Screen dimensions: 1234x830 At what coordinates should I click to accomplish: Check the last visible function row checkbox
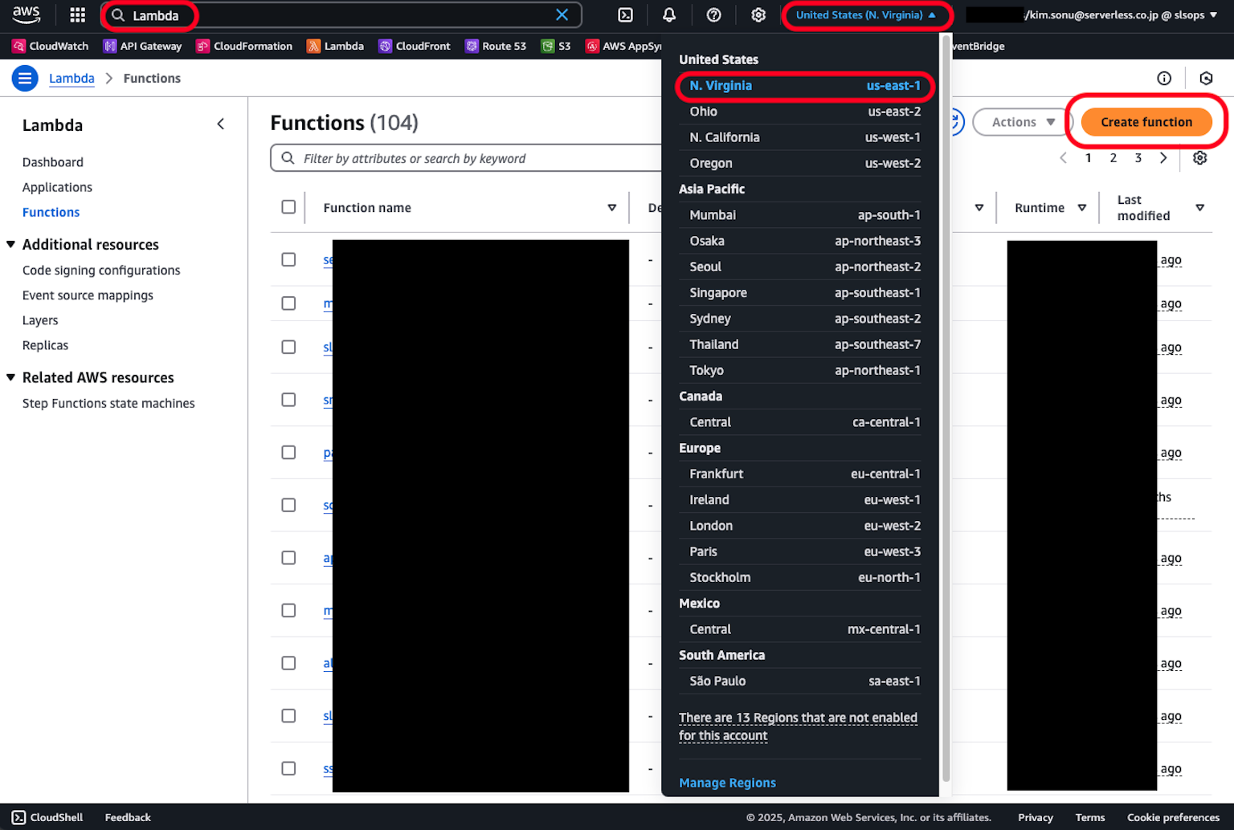tap(288, 768)
